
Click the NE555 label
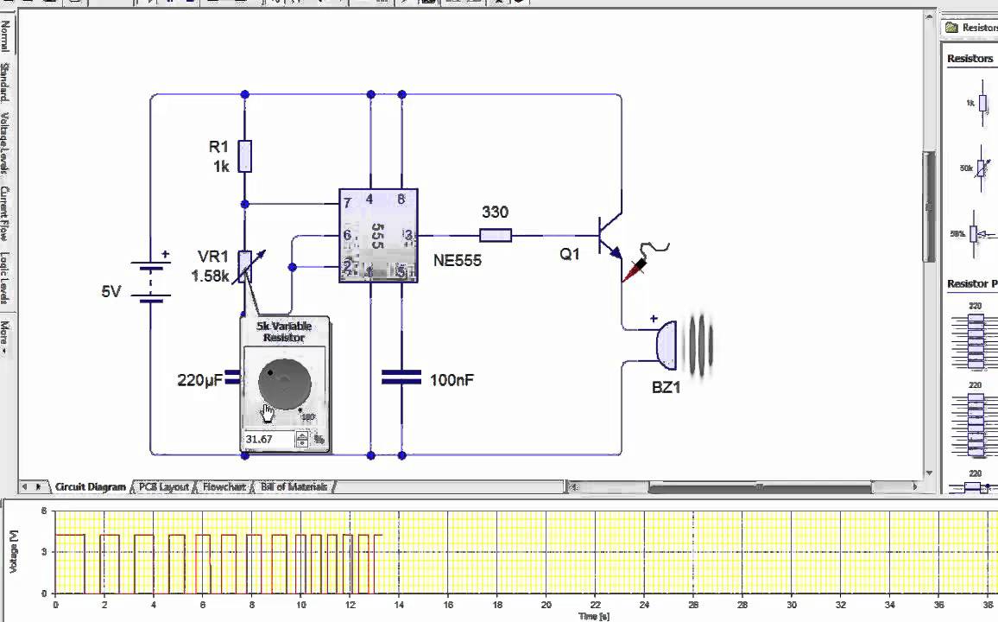pyautogui.click(x=457, y=260)
